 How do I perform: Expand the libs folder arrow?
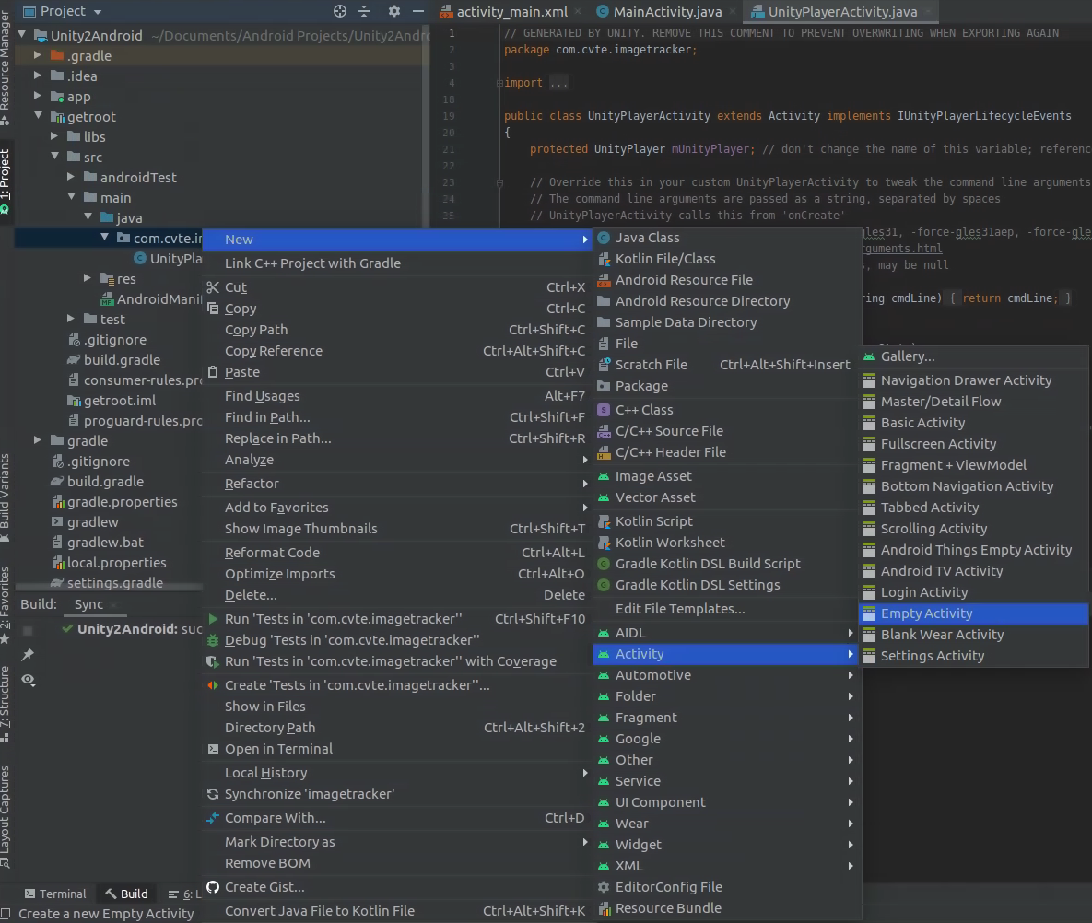click(x=54, y=135)
